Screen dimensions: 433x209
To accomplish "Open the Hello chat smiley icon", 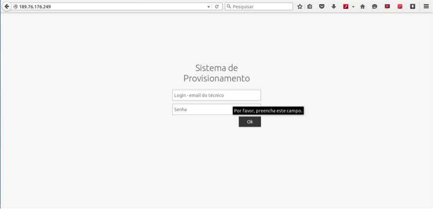I will click(374, 7).
